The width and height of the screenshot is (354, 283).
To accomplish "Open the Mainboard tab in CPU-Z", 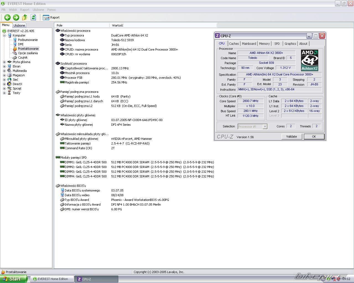I will coord(249,44).
